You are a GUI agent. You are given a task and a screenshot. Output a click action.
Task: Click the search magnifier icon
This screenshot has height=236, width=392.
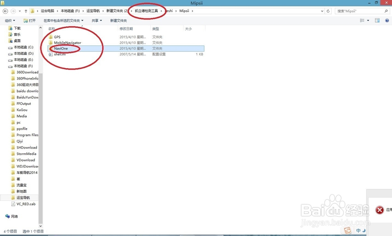coord(386,11)
